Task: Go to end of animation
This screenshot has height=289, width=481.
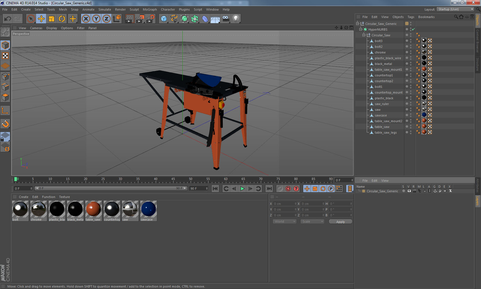Action: pos(269,189)
